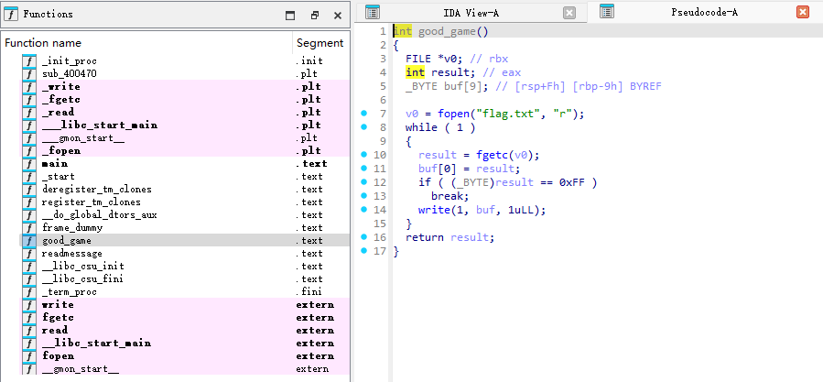Close the Pseudocode-A tab
This screenshot has height=382, width=823.
[803, 13]
